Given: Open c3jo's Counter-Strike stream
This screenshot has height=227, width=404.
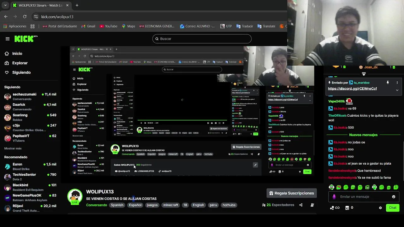Looking at the screenshot, I should [30, 127].
